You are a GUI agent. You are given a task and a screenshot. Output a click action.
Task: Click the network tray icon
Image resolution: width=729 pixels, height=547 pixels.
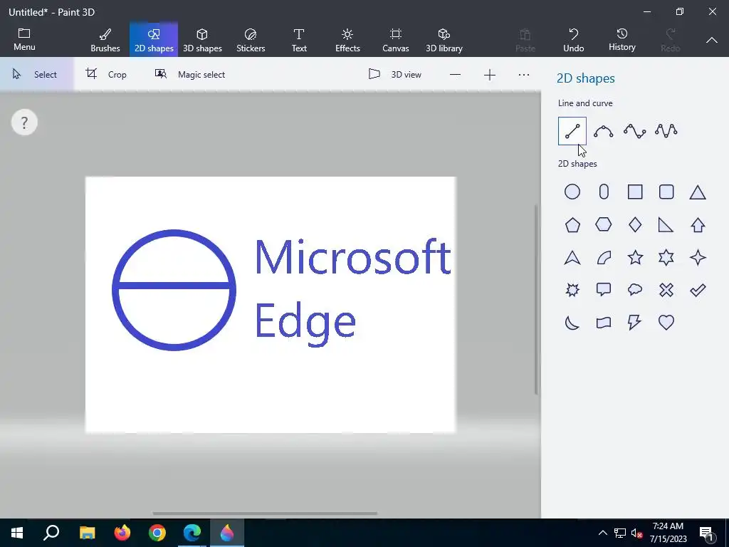620,533
